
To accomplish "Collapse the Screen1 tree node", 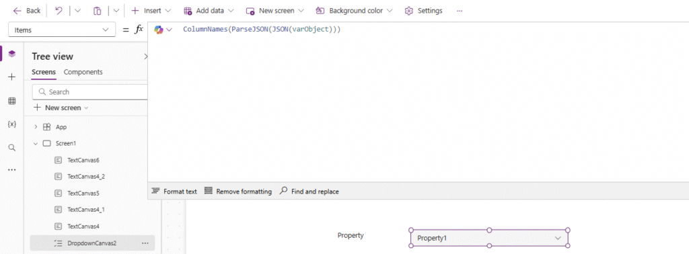I will tap(36, 143).
